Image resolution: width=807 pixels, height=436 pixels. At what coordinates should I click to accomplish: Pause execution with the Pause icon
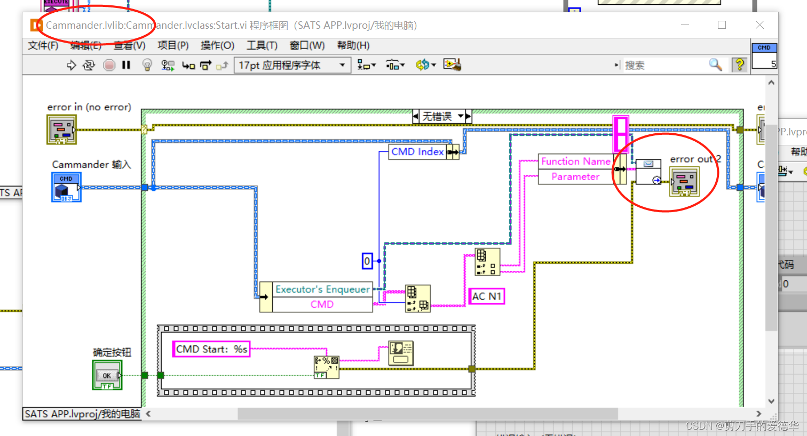pyautogui.click(x=126, y=64)
